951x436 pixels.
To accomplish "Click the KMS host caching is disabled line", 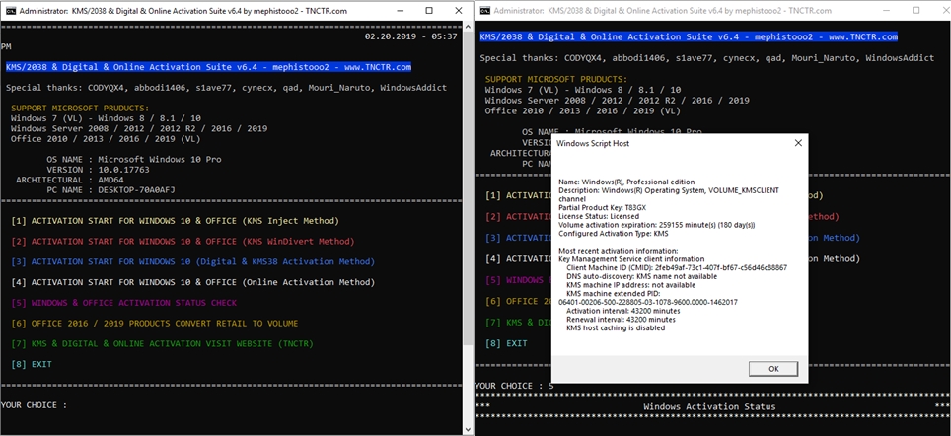I will [x=616, y=327].
